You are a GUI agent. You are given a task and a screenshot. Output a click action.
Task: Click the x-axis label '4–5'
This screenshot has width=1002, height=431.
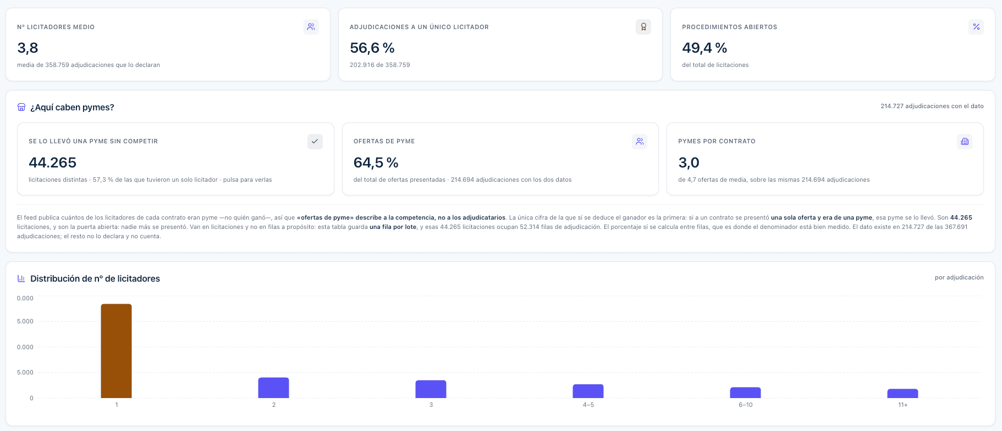[588, 405]
